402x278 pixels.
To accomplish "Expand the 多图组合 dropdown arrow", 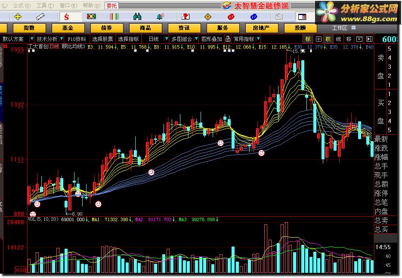I will point(196,39).
